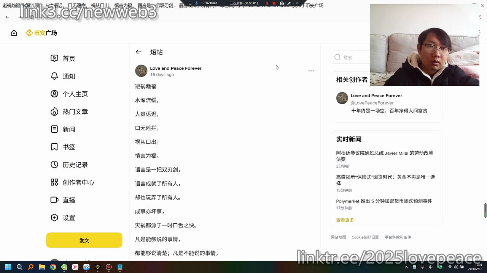Open the @LovePeaceForever creator handle
Screen dimensions: 487x273
coord(372,103)
